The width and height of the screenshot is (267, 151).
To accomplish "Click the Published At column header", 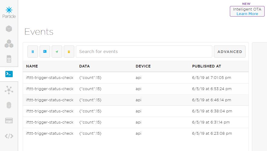I will point(207,66).
